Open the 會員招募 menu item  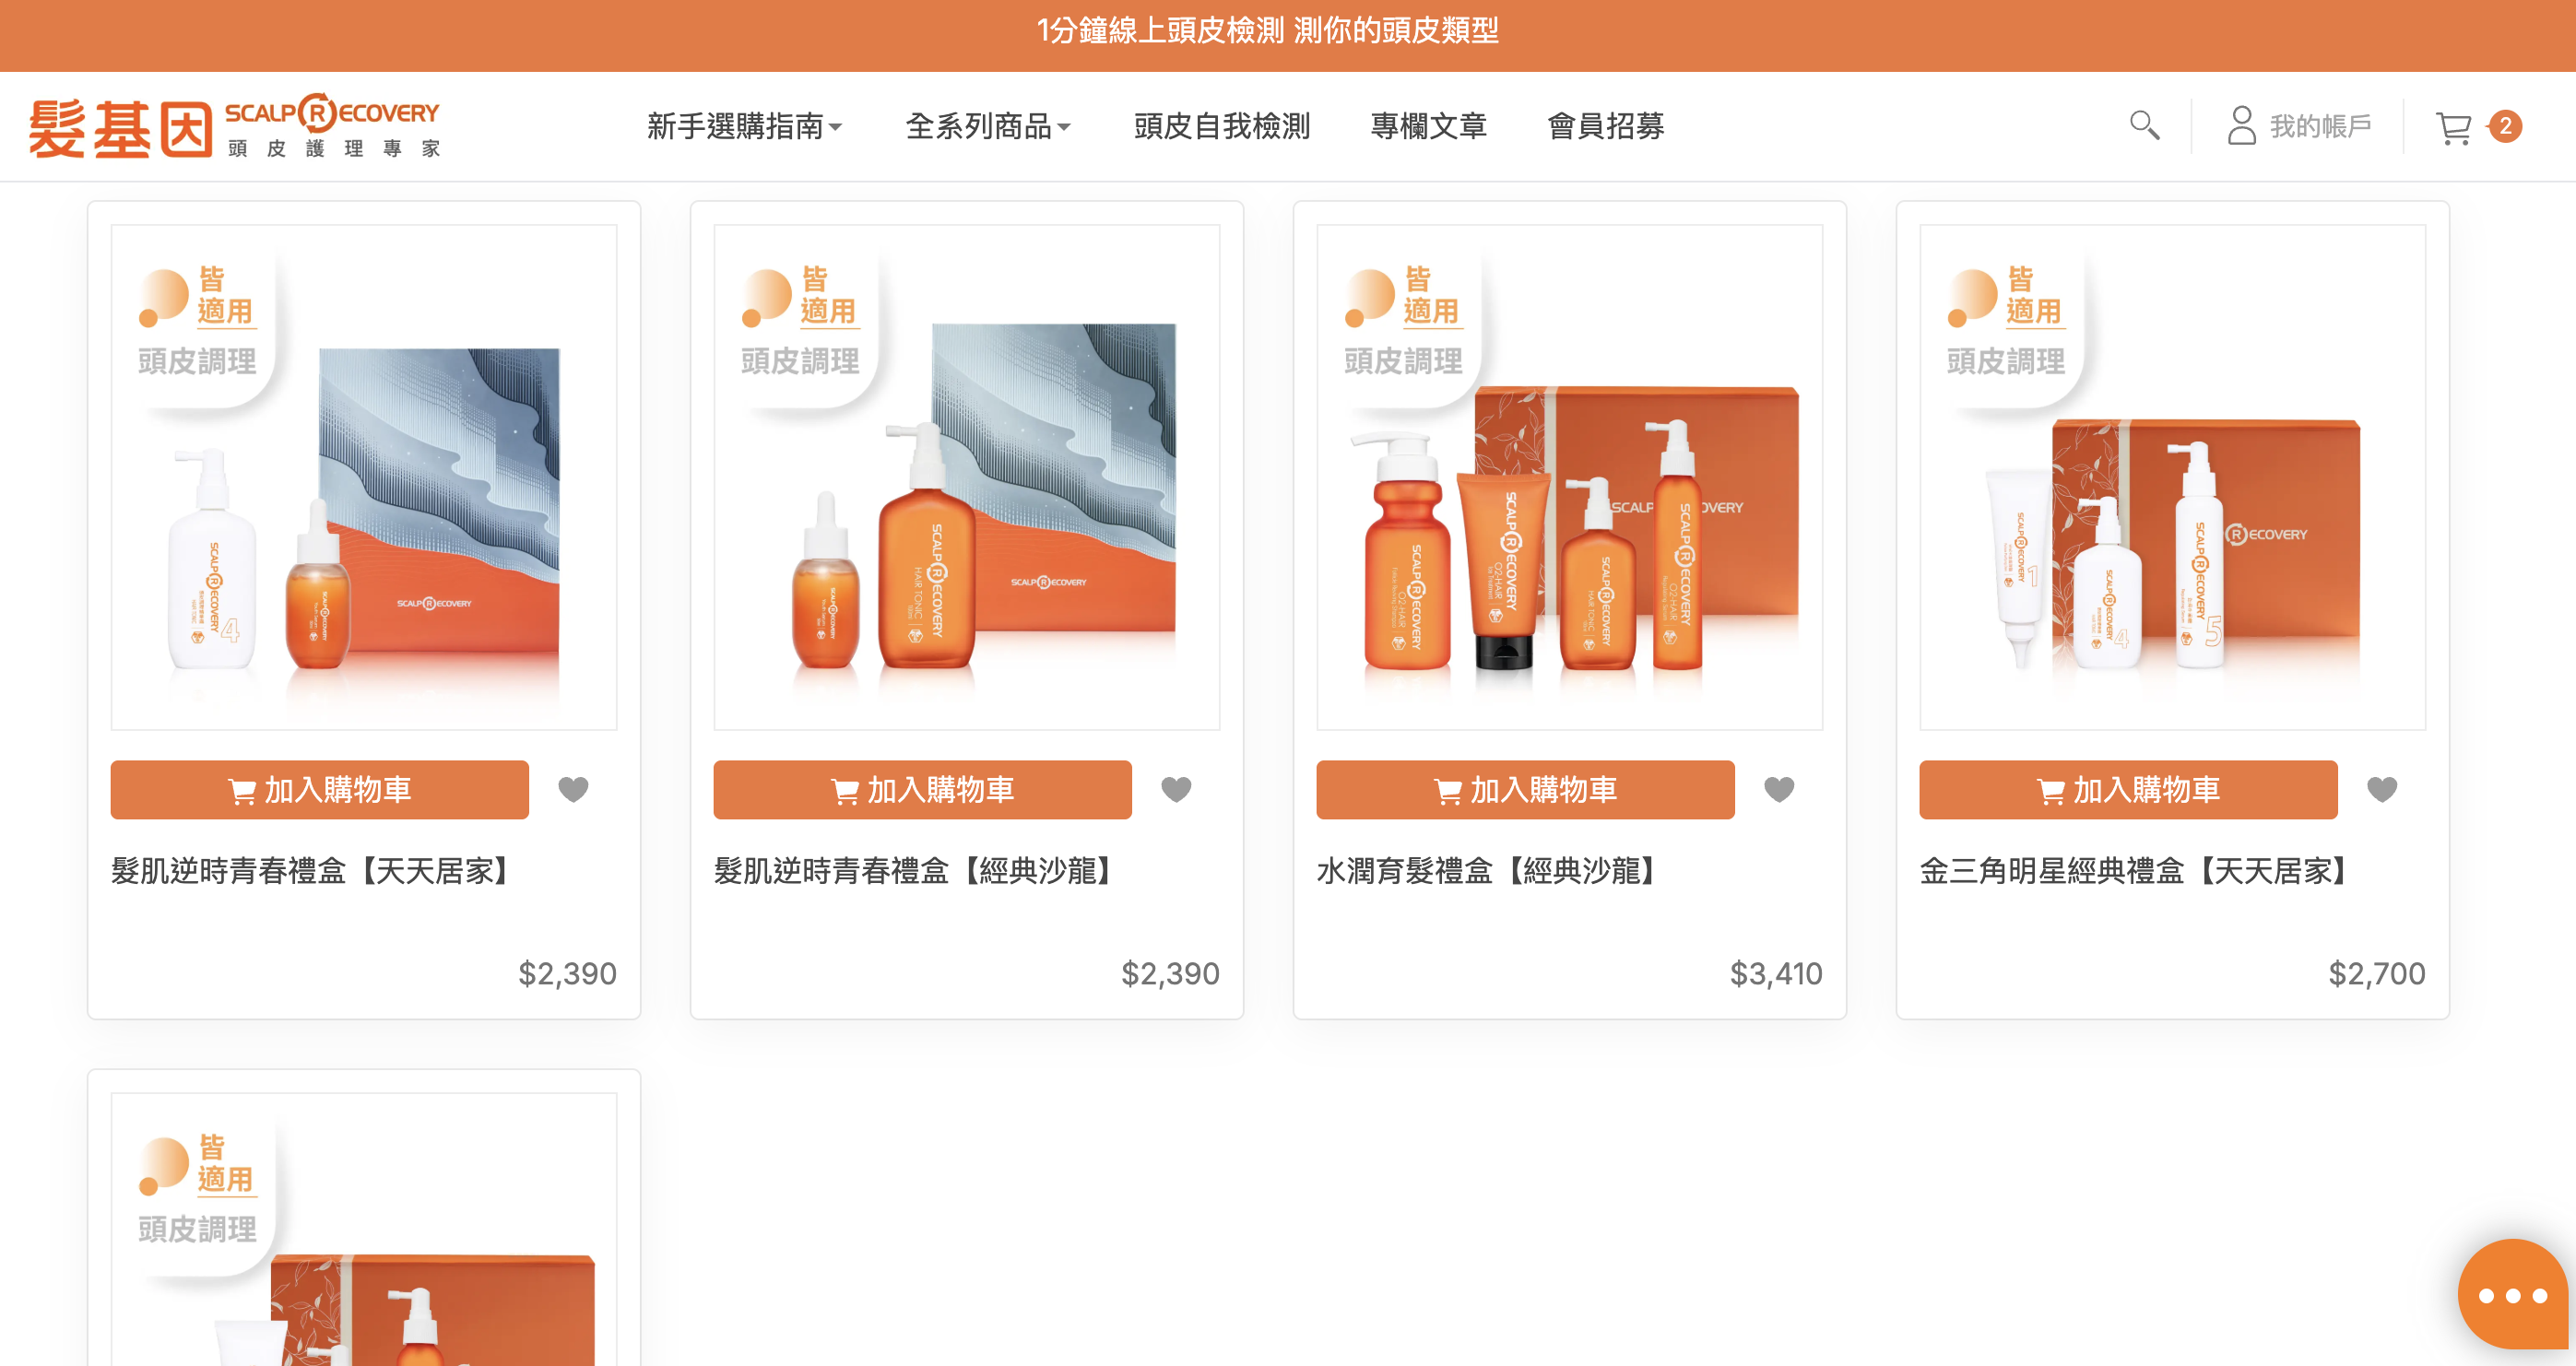tap(1605, 127)
